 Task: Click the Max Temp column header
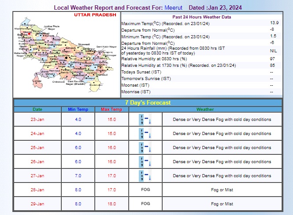click(111, 109)
